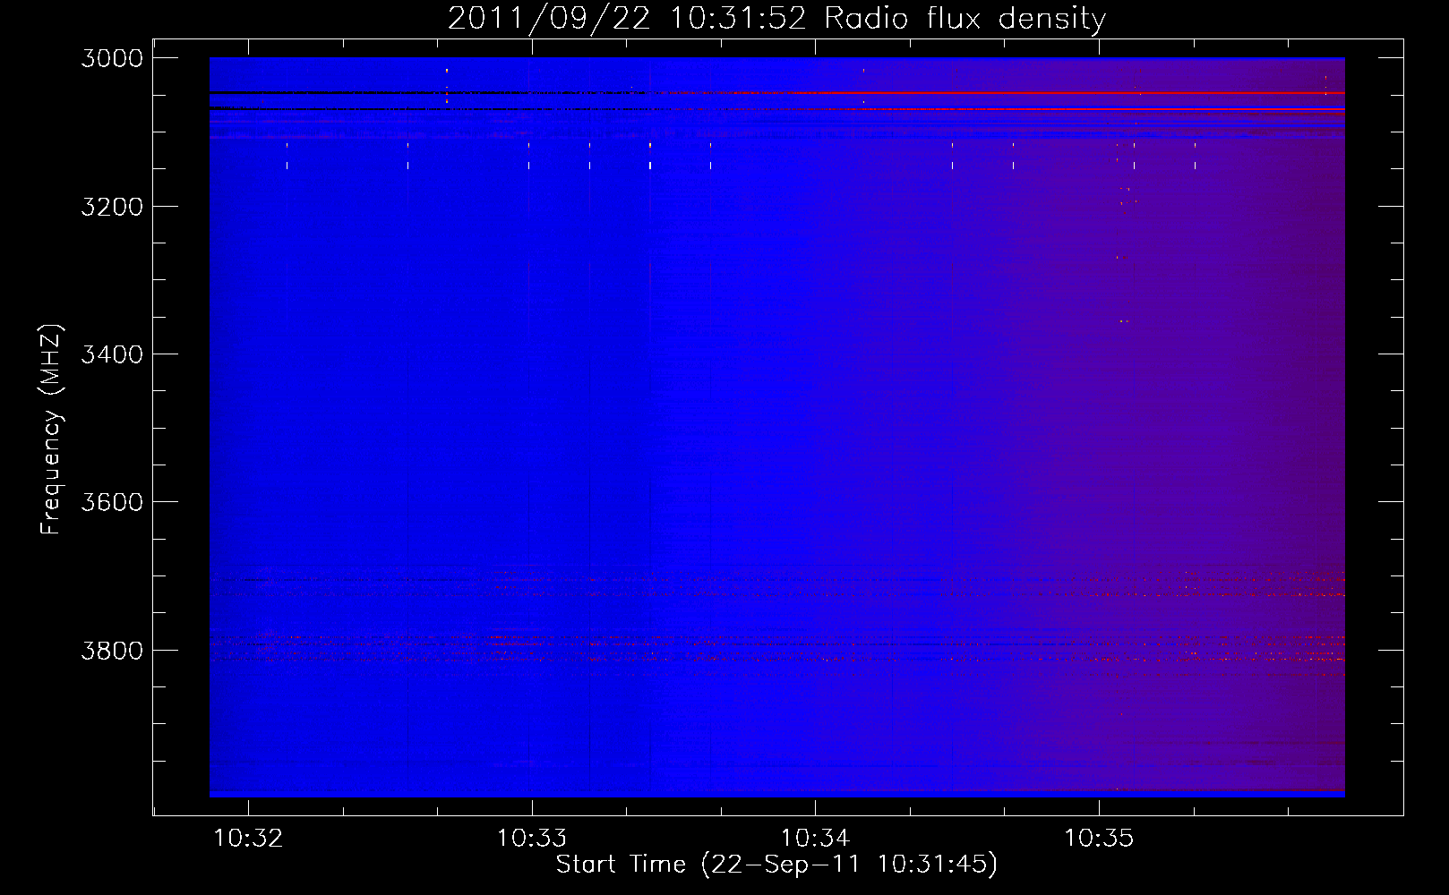
Task: Click the 'Frequency (MHZ)' axis label
Action: coord(51,430)
